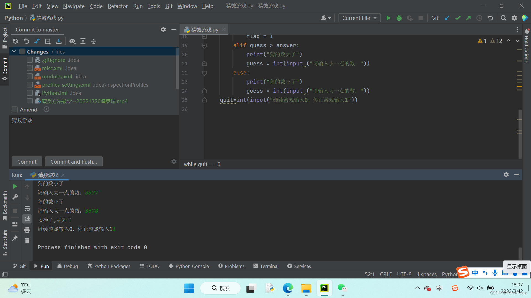Click the Shelve (download) icon in the Commit toolbar
This screenshot has width=531, height=298.
click(x=59, y=41)
